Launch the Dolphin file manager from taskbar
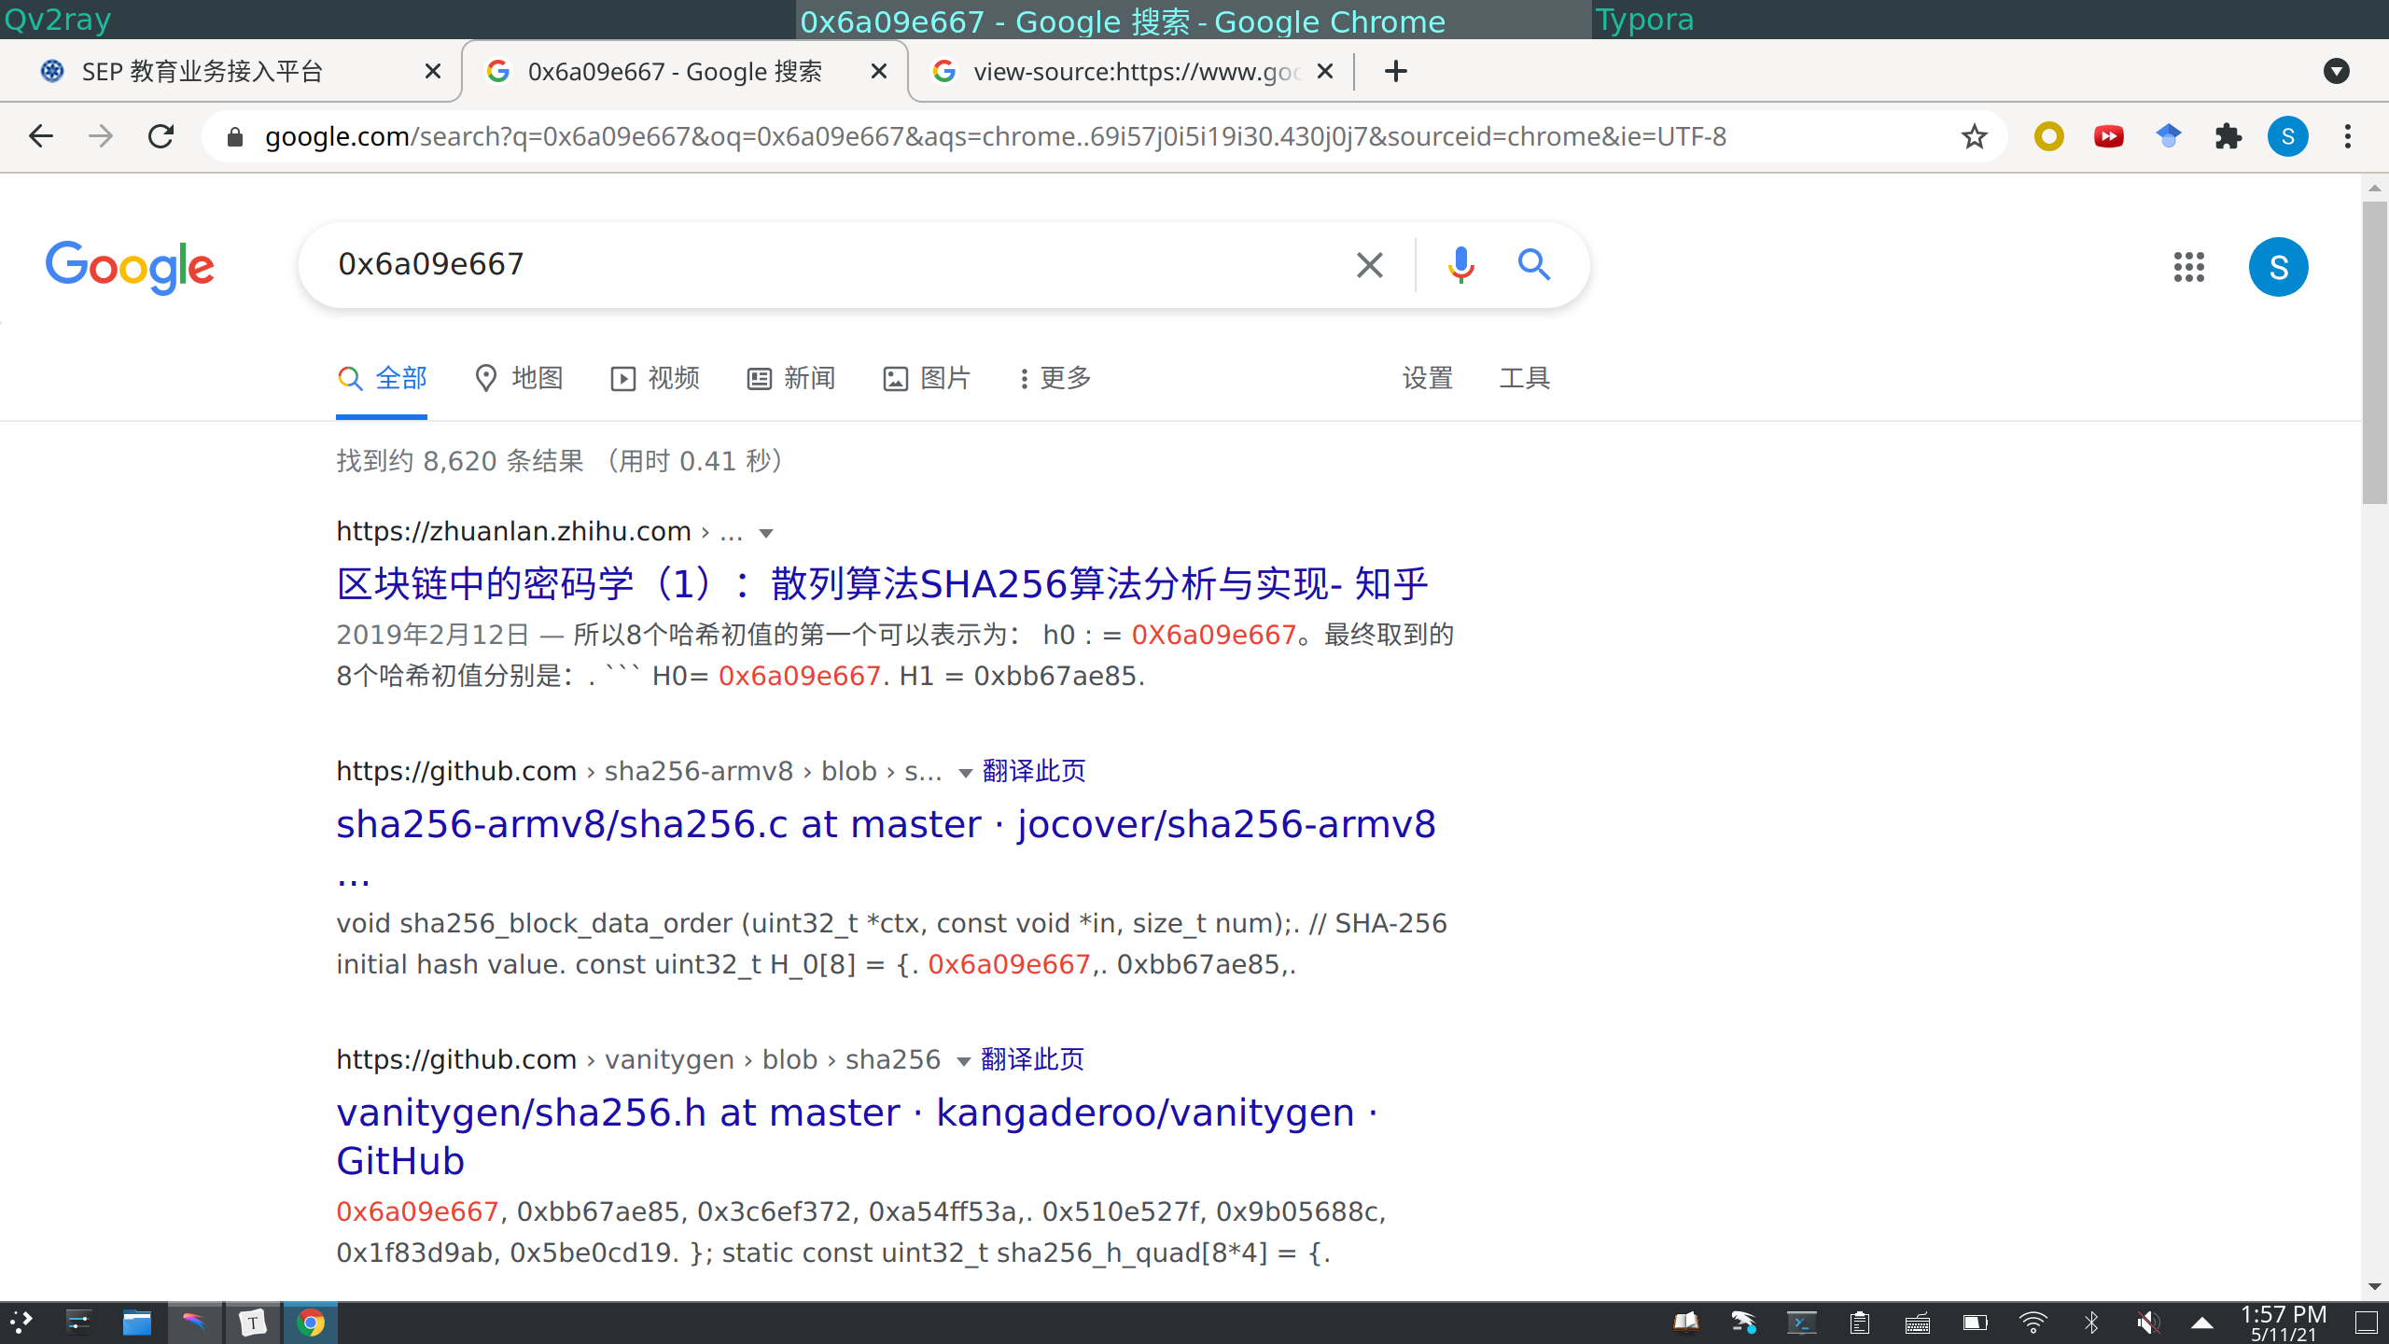2389x1344 pixels. coord(138,1322)
